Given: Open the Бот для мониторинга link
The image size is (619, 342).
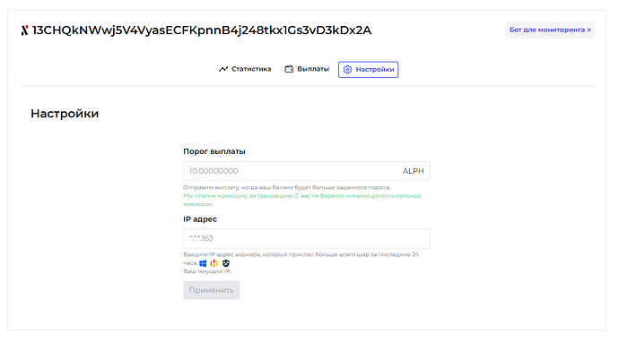Looking at the screenshot, I should [x=550, y=30].
